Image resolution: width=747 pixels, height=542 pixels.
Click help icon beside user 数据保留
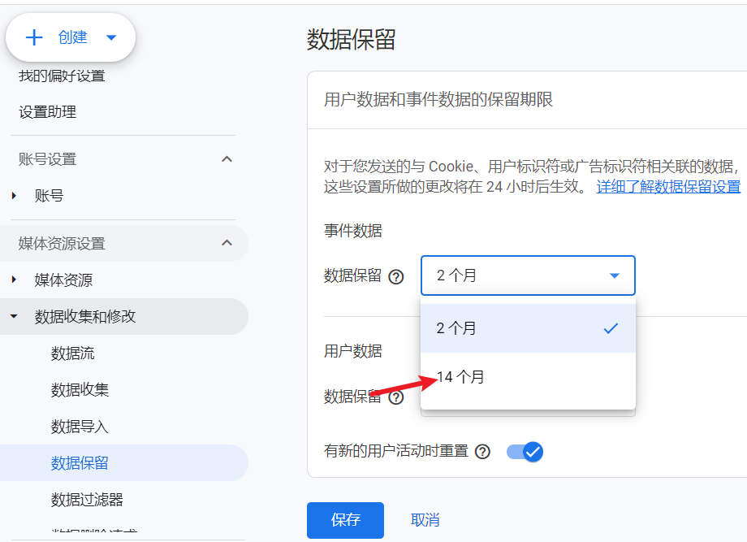[396, 397]
